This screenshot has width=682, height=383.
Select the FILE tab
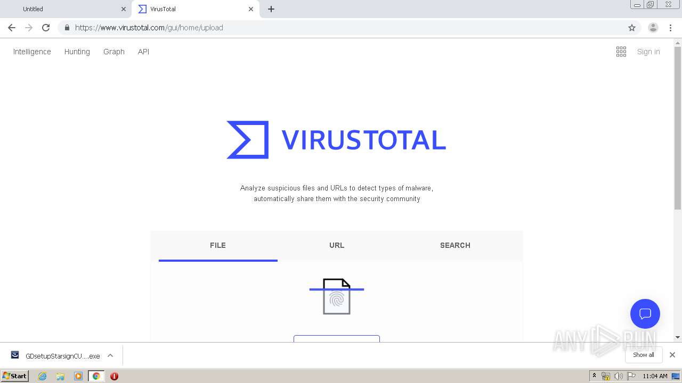tap(218, 245)
